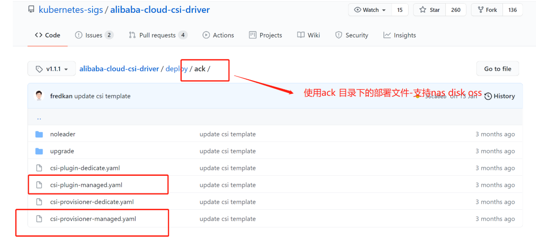Star the repository
The image size is (536, 250).
click(x=429, y=10)
